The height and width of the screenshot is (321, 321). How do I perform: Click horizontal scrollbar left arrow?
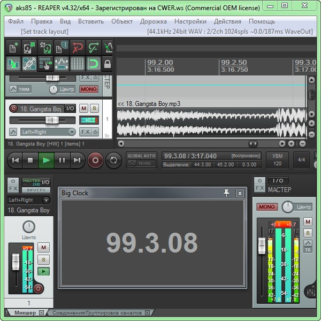121,144
